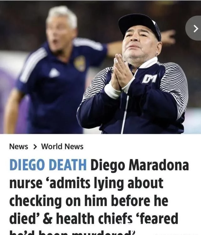Click the dark cap on the man's head
The image size is (201, 235).
[x=139, y=25]
